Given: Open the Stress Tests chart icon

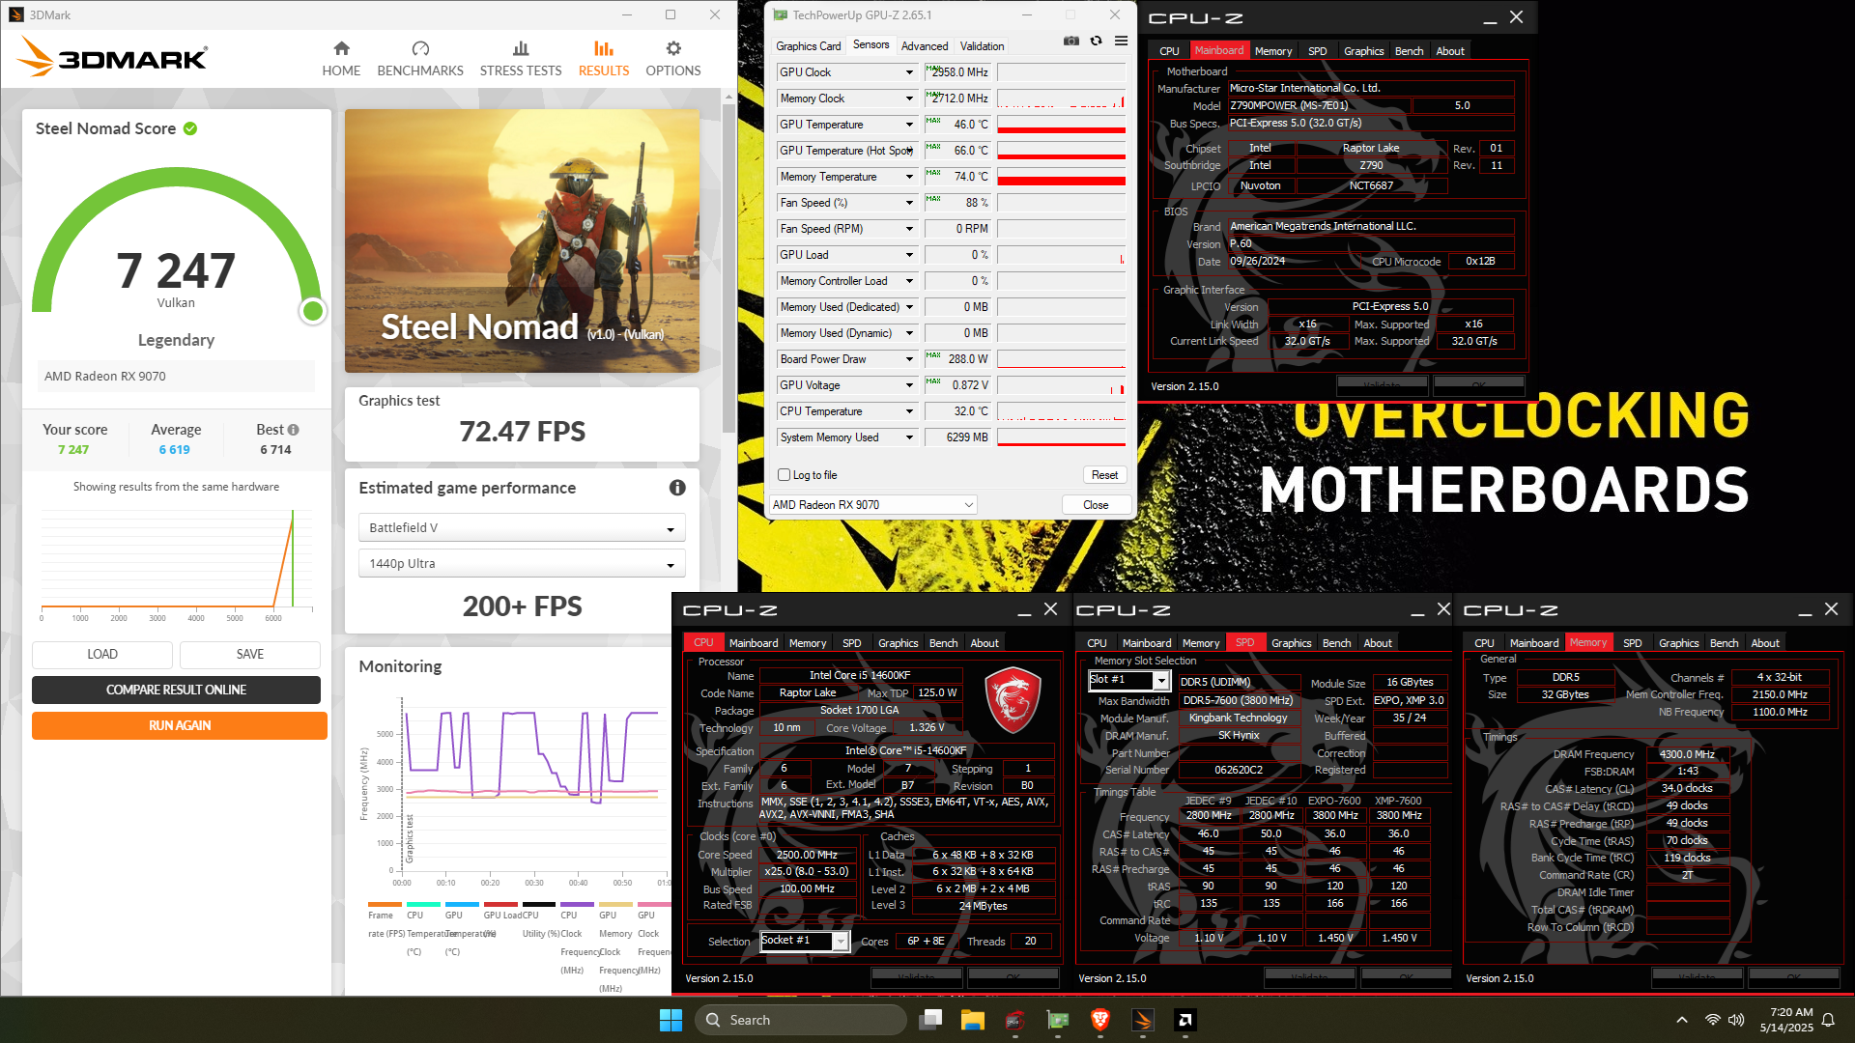Looking at the screenshot, I should [x=521, y=48].
